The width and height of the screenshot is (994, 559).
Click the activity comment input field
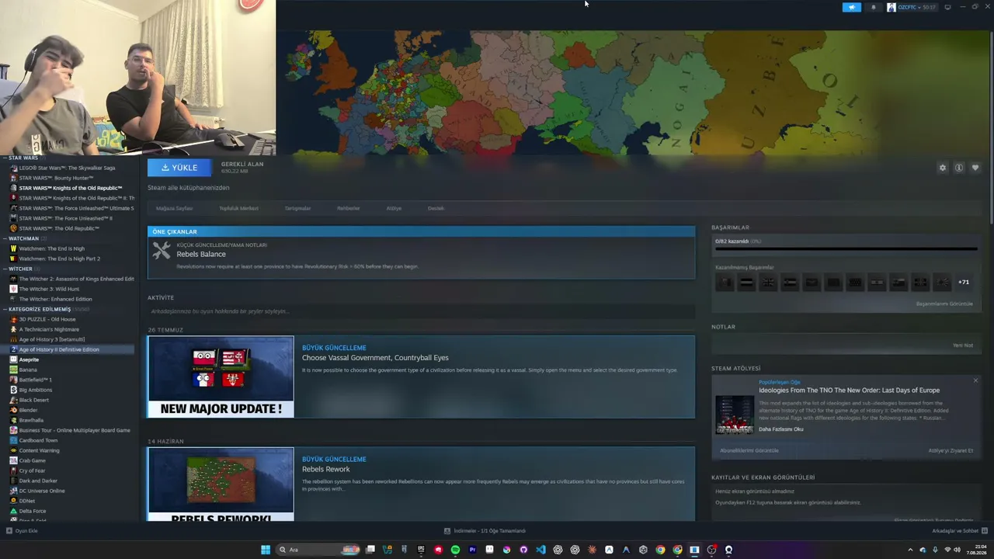click(x=421, y=311)
